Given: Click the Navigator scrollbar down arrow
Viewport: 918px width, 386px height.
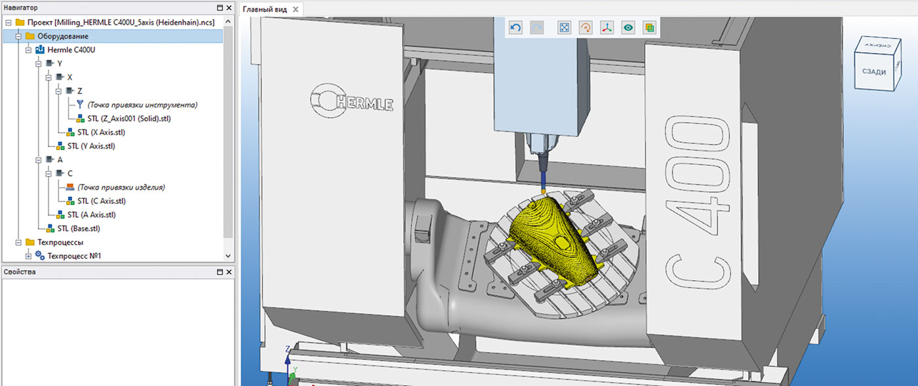Looking at the screenshot, I should 228,256.
